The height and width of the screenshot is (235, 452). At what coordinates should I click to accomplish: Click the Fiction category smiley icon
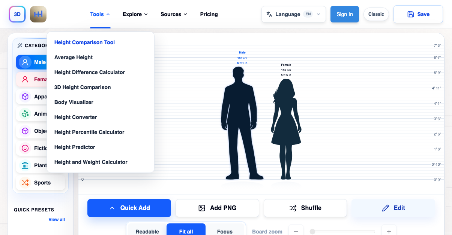tap(25, 148)
